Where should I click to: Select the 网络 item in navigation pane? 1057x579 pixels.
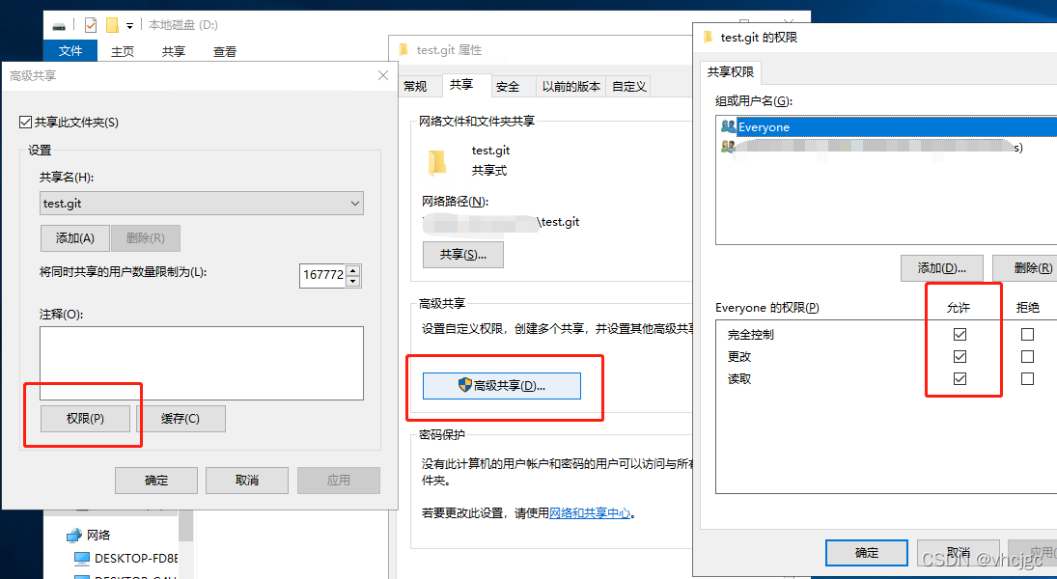(x=98, y=536)
